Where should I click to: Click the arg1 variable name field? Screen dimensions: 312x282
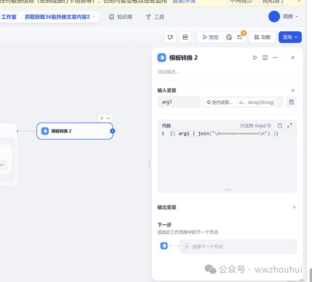click(x=179, y=102)
